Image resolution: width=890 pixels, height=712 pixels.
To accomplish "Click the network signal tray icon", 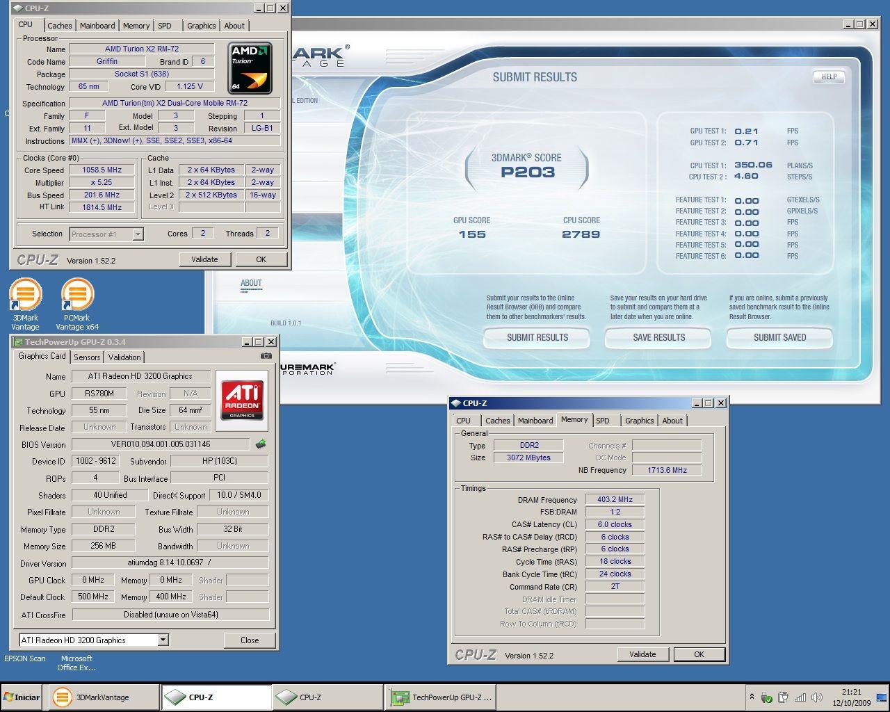I will [800, 697].
